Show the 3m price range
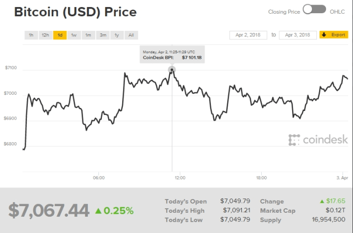 coord(103,35)
